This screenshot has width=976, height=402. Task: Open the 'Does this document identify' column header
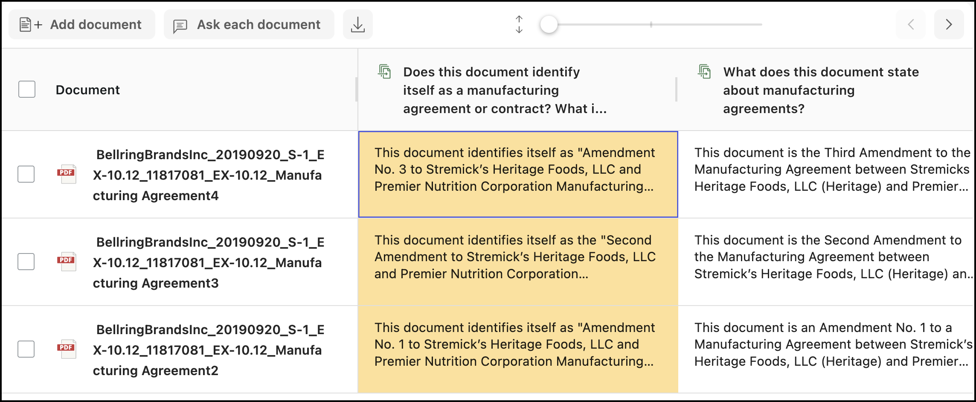click(x=504, y=90)
